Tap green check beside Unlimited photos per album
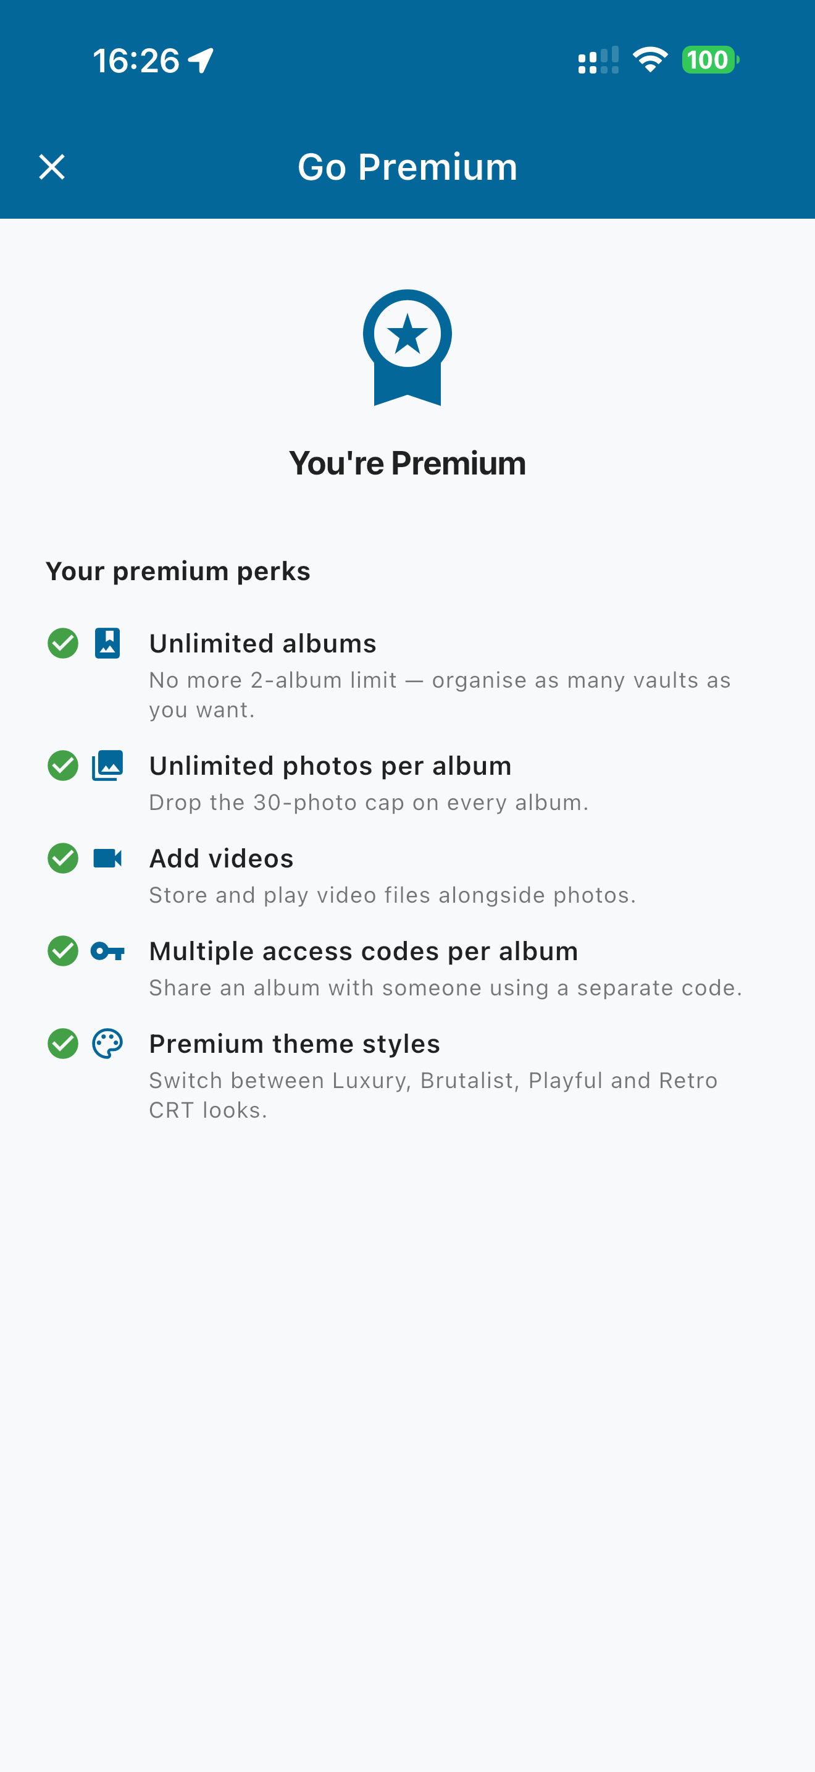Image resolution: width=815 pixels, height=1772 pixels. pyautogui.click(x=62, y=766)
